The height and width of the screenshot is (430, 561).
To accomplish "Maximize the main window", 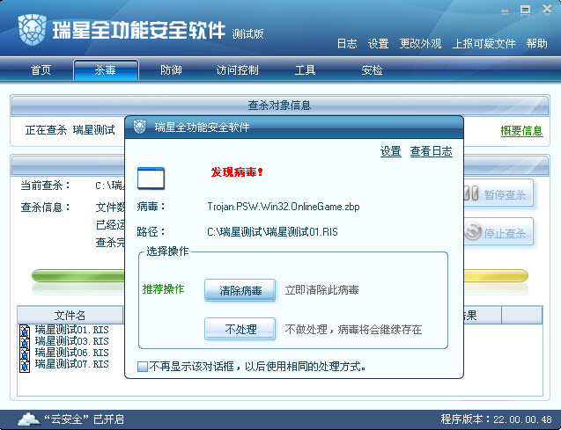I will [x=525, y=10].
